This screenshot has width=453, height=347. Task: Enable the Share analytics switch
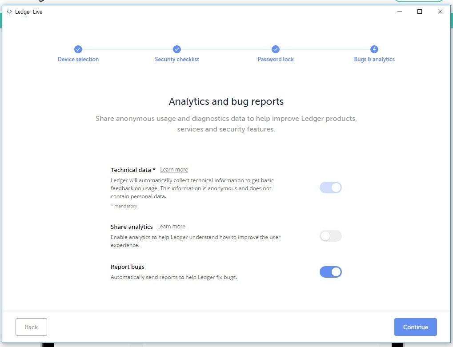click(x=330, y=236)
